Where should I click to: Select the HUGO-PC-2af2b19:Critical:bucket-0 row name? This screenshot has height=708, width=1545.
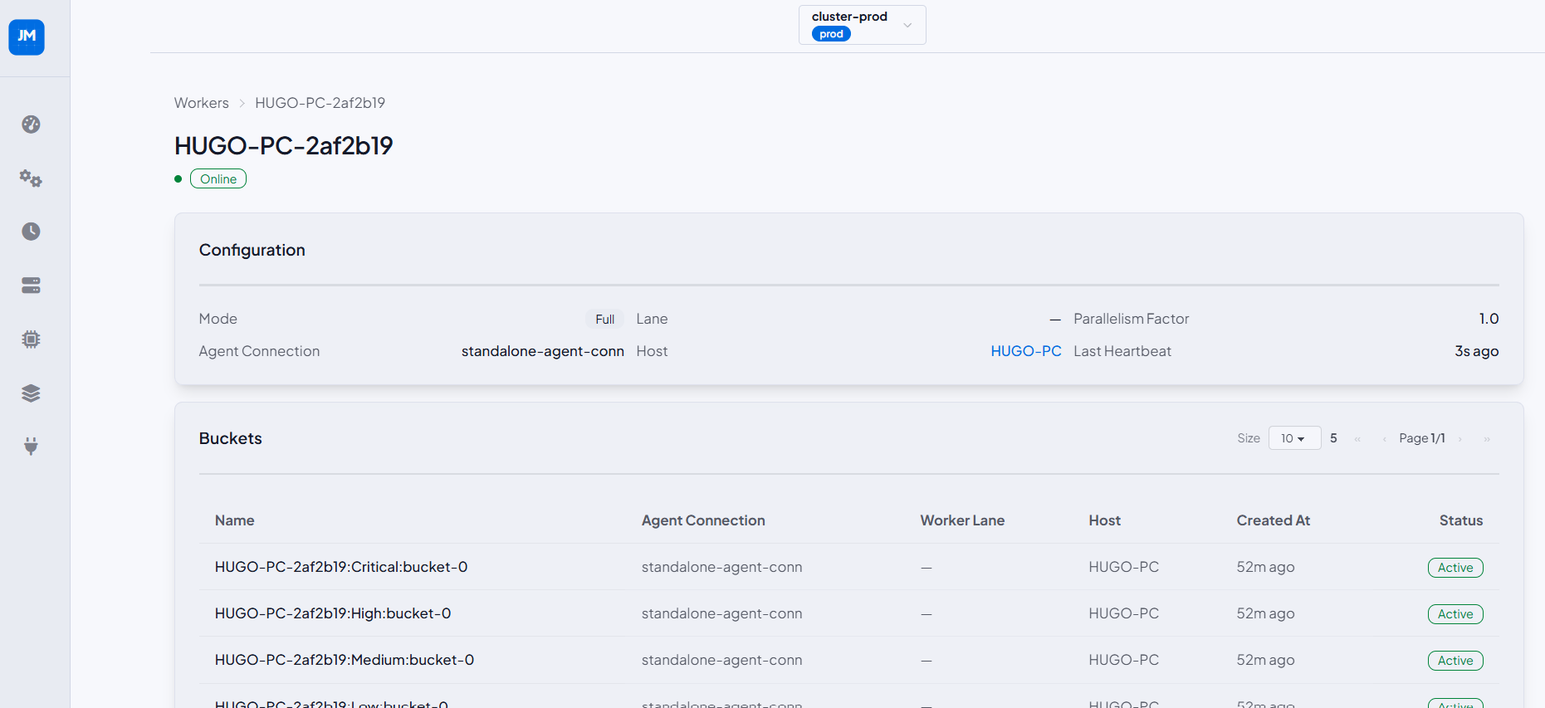(x=341, y=567)
